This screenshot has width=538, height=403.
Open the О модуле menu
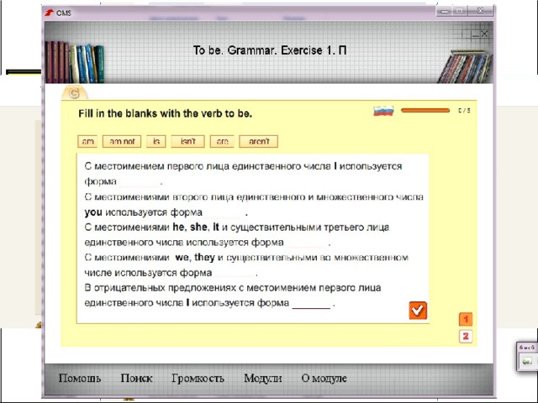324,378
